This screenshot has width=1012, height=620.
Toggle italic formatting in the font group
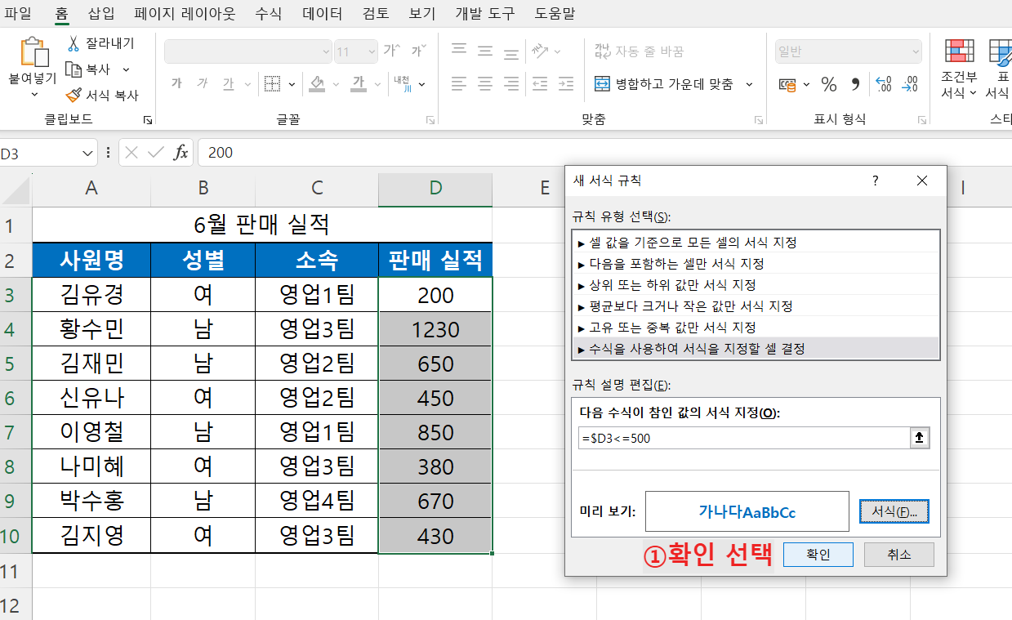click(x=203, y=83)
